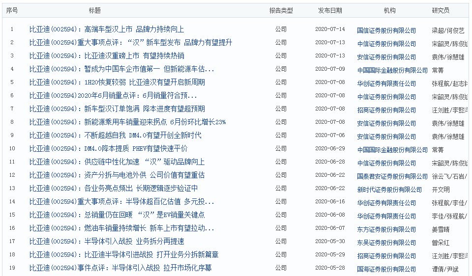Click the 发布日期 column header

pos(330,10)
